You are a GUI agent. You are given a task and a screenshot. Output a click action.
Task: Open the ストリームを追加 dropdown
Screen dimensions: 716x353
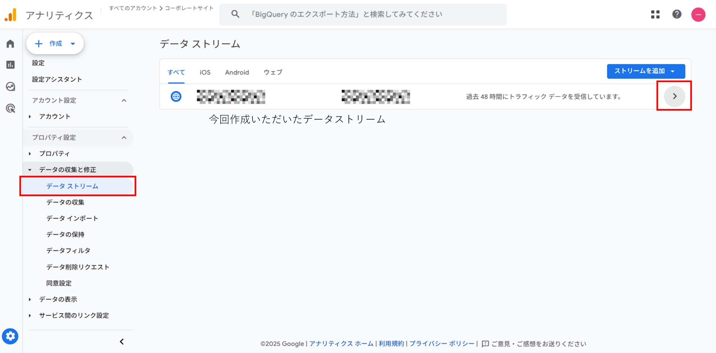(646, 71)
